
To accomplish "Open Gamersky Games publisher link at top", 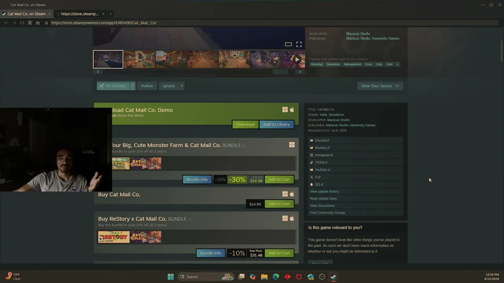I will [386, 39].
